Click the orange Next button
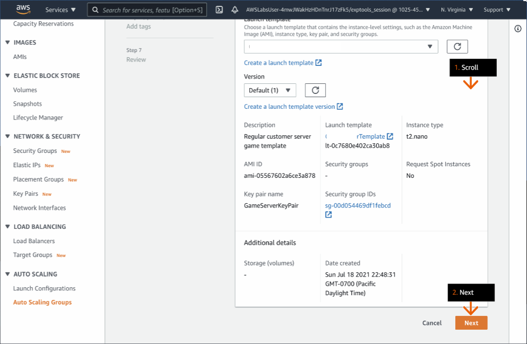This screenshot has width=527, height=344. pos(471,322)
